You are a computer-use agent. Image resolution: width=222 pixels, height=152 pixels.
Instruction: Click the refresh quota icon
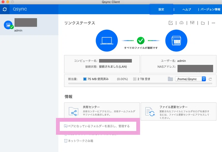click(210, 79)
